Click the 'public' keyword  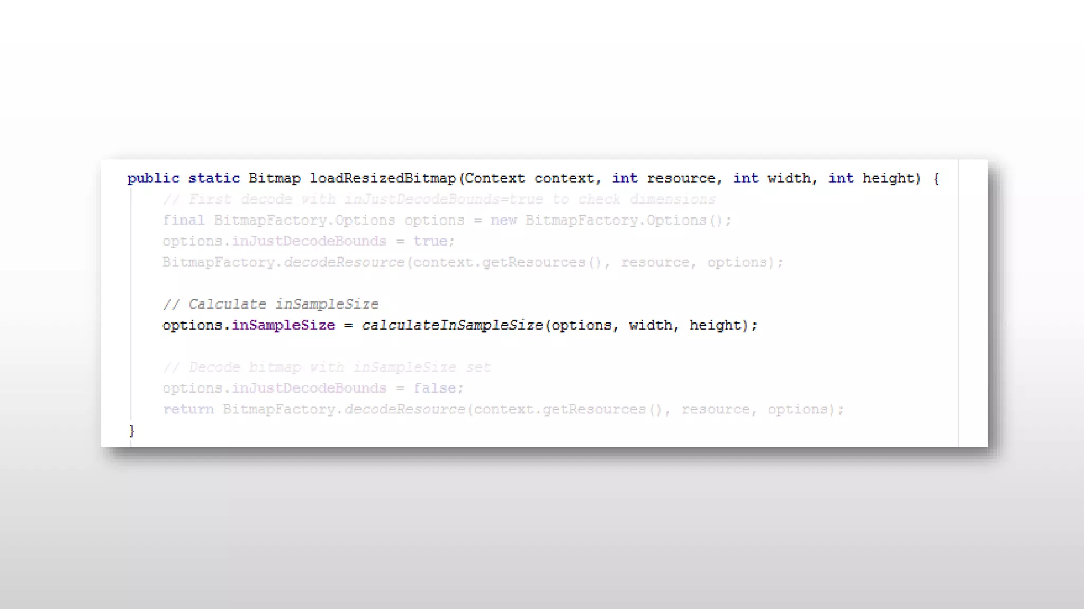click(x=153, y=179)
